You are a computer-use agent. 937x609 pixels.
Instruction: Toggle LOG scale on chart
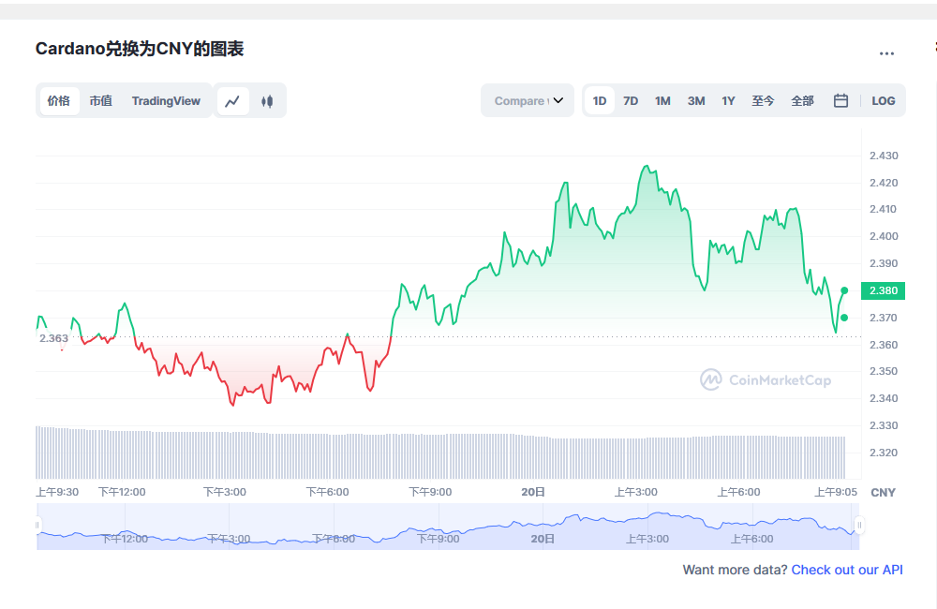(883, 101)
